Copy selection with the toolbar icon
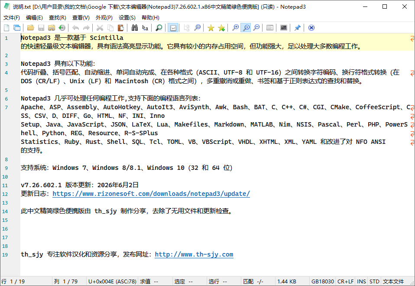This screenshot has width=415, height=286. tap(110, 28)
